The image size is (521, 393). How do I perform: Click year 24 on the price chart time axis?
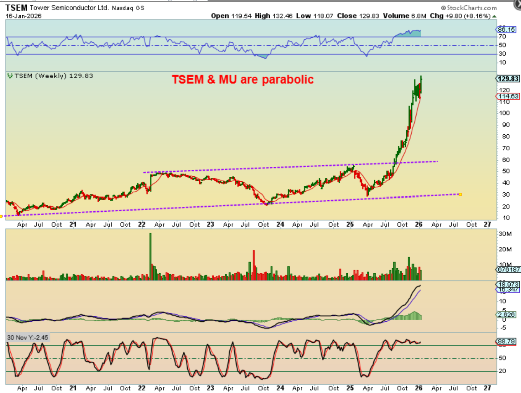tap(280, 225)
